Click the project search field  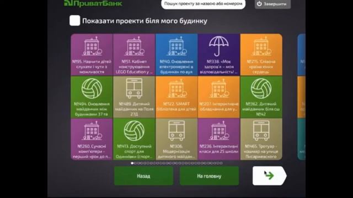[204, 4]
